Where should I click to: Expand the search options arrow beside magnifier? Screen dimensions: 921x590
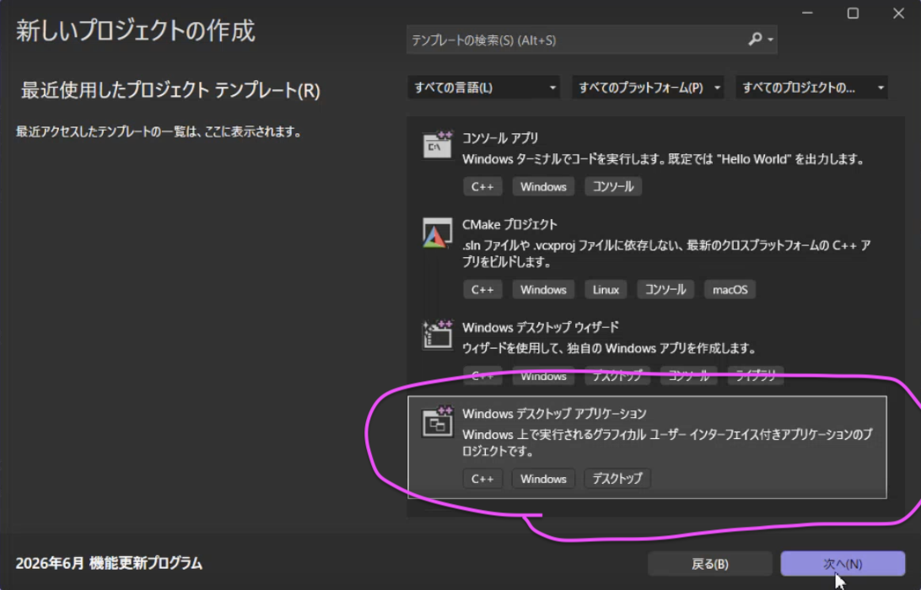[770, 40]
